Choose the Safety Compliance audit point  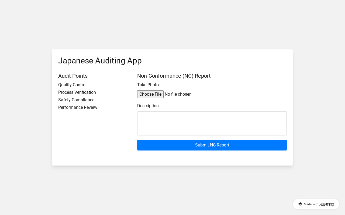coord(76,100)
